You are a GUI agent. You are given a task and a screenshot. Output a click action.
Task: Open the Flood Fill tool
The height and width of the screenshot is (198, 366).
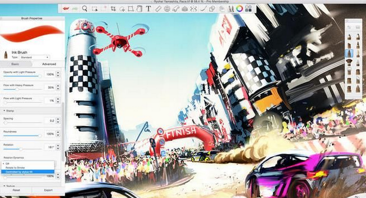pos(139,9)
